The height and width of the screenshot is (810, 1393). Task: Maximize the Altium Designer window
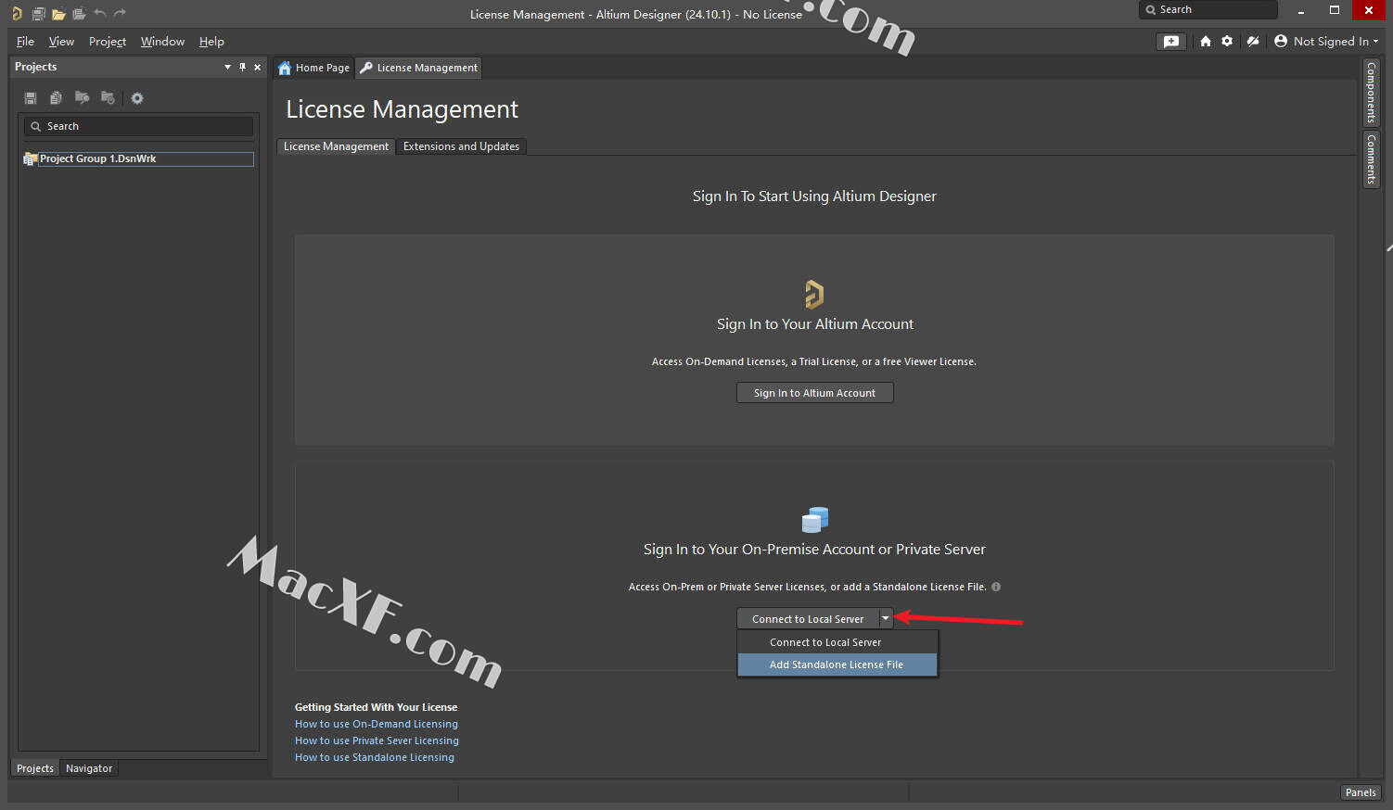[x=1335, y=10]
